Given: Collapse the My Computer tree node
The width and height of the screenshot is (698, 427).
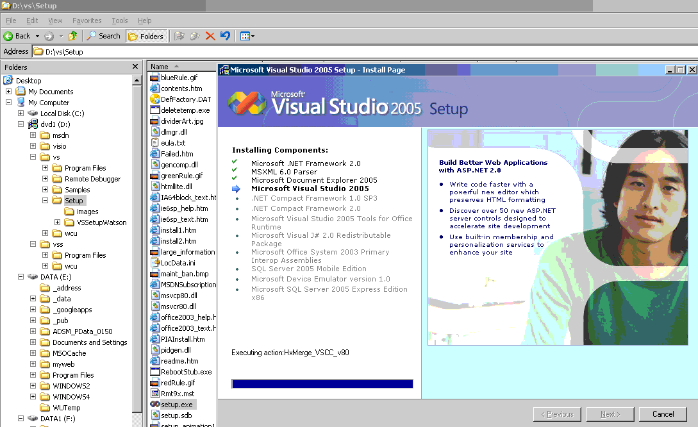Looking at the screenshot, I should click(x=8, y=102).
